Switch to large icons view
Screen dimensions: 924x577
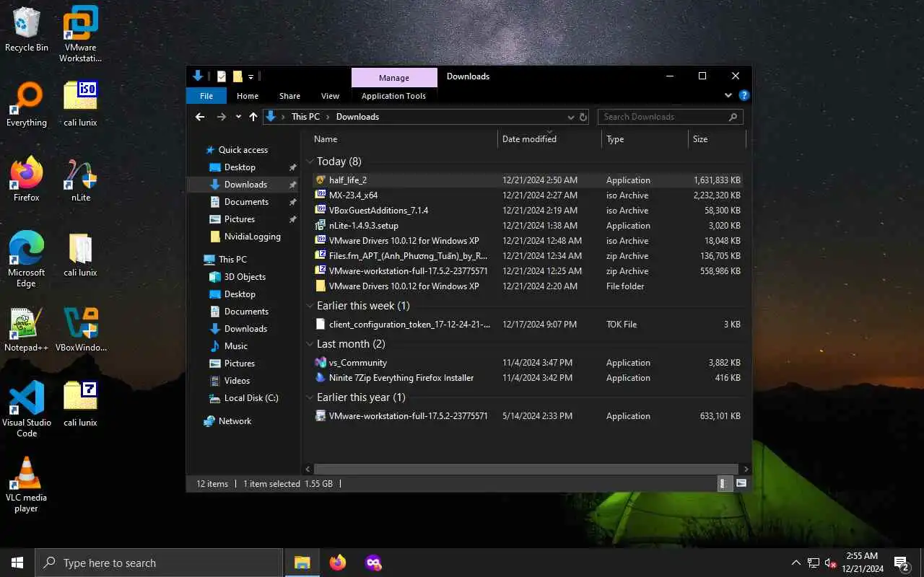click(741, 484)
